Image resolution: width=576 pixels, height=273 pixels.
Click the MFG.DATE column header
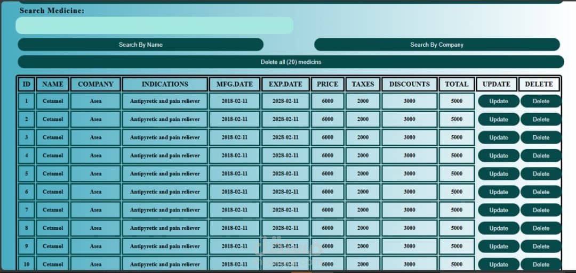click(234, 84)
